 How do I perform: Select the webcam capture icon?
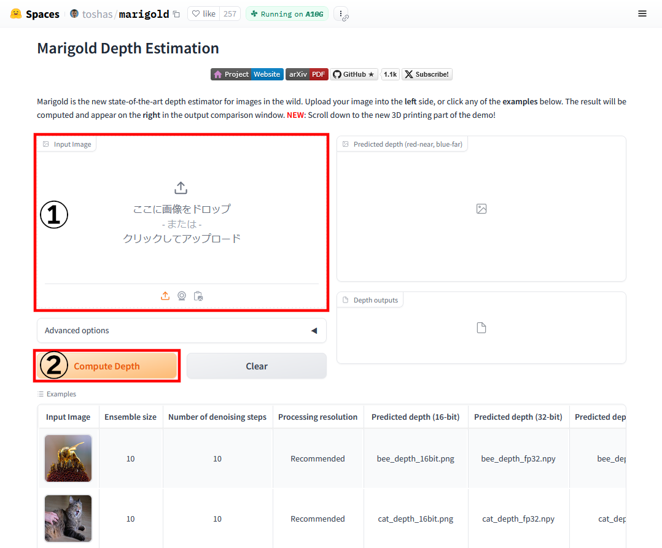pyautogui.click(x=182, y=296)
